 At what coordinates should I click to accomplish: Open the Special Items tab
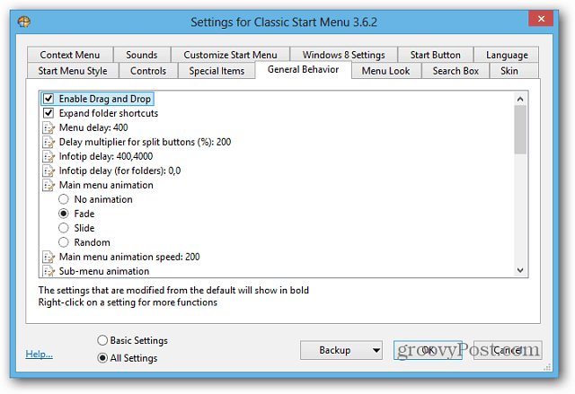point(217,71)
